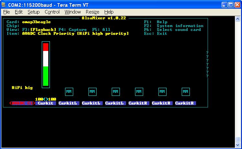Open the Edit menu
This screenshot has height=149, width=242.
coord(19,12)
